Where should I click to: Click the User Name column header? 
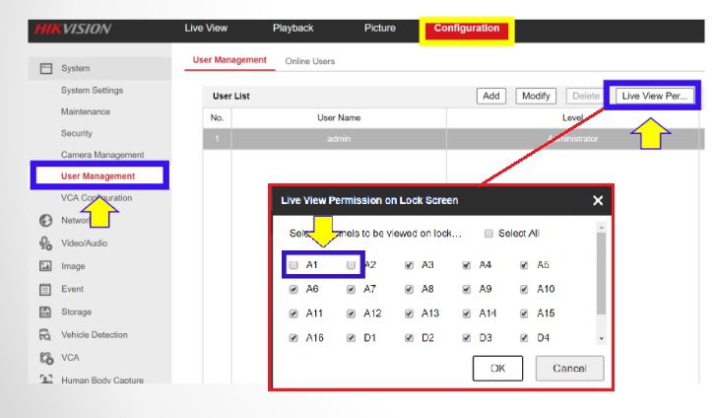(339, 118)
